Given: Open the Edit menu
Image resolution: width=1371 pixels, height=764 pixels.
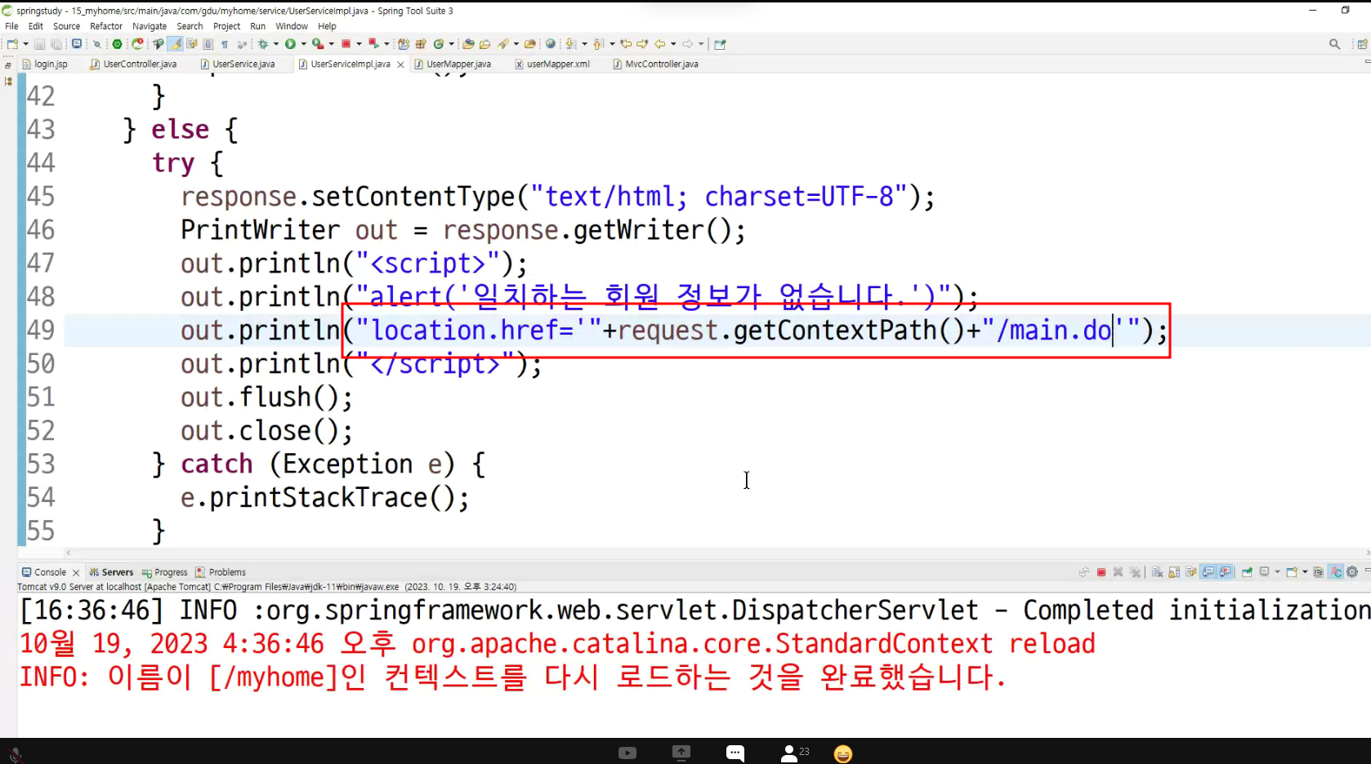Looking at the screenshot, I should pyautogui.click(x=35, y=26).
